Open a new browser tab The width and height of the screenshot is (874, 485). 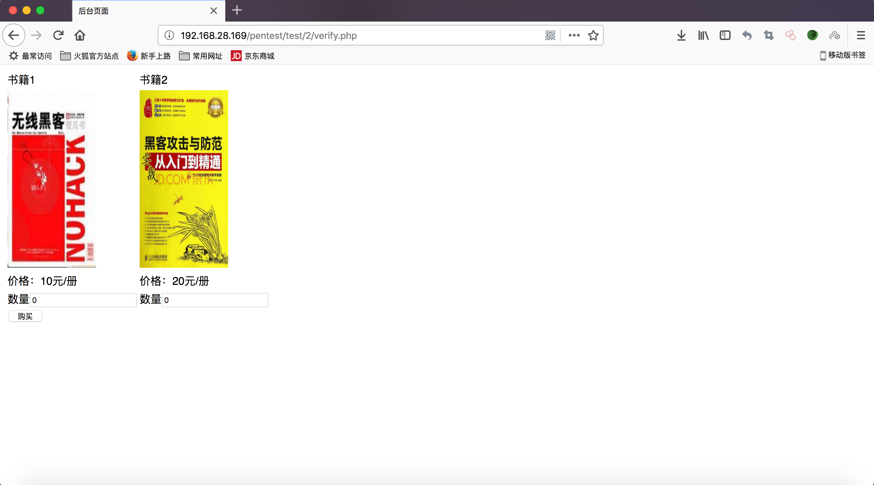click(x=237, y=10)
